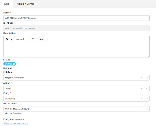Expand the Action dropdown chevron
The height and width of the screenshot is (127, 156).
(x=147, y=88)
